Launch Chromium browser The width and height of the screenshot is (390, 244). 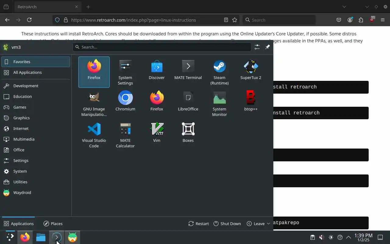125,103
